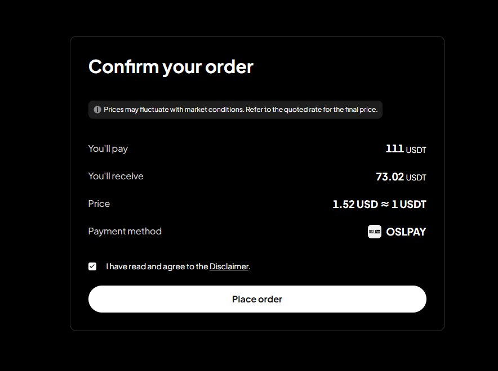Screen dimensions: 498x371
Task: Uncheck the Disclaimer agreement checkbox
Action: tap(92, 266)
